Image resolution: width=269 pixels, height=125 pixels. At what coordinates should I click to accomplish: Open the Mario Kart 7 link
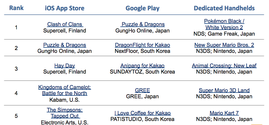click(224, 113)
